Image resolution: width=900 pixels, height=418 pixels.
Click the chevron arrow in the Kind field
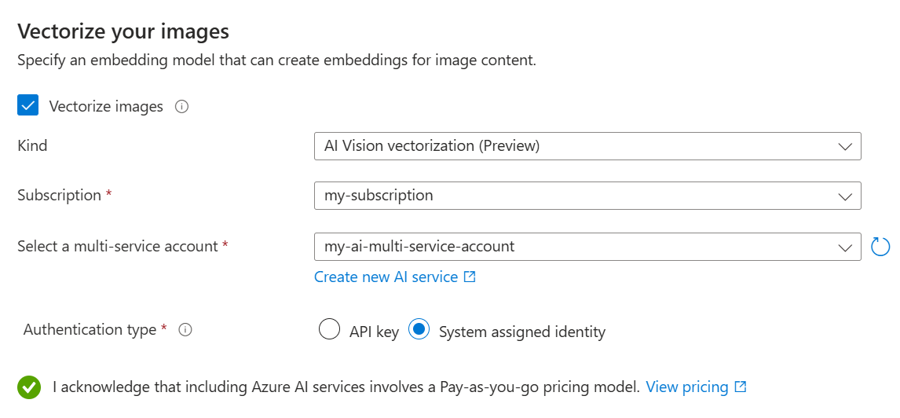pyautogui.click(x=845, y=147)
